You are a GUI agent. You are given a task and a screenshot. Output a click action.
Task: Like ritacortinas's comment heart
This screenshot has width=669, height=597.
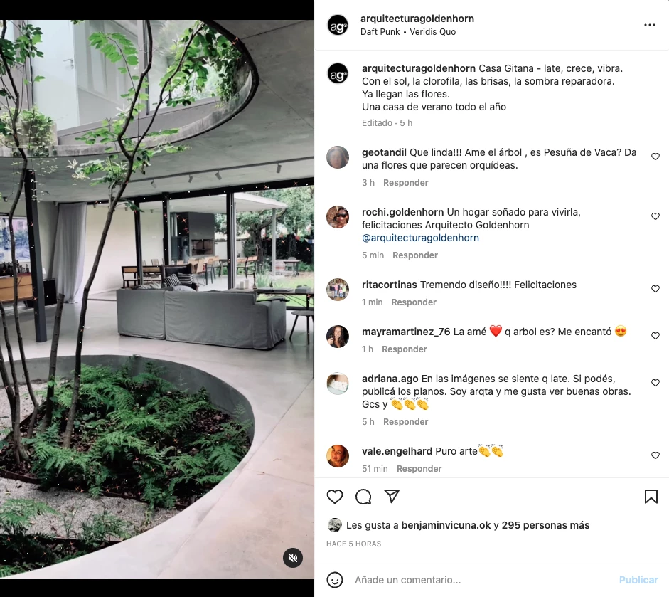pyautogui.click(x=655, y=289)
